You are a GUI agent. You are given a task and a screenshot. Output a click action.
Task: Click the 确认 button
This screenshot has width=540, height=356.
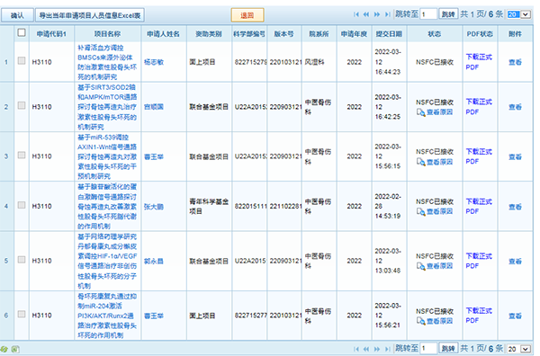(x=17, y=15)
